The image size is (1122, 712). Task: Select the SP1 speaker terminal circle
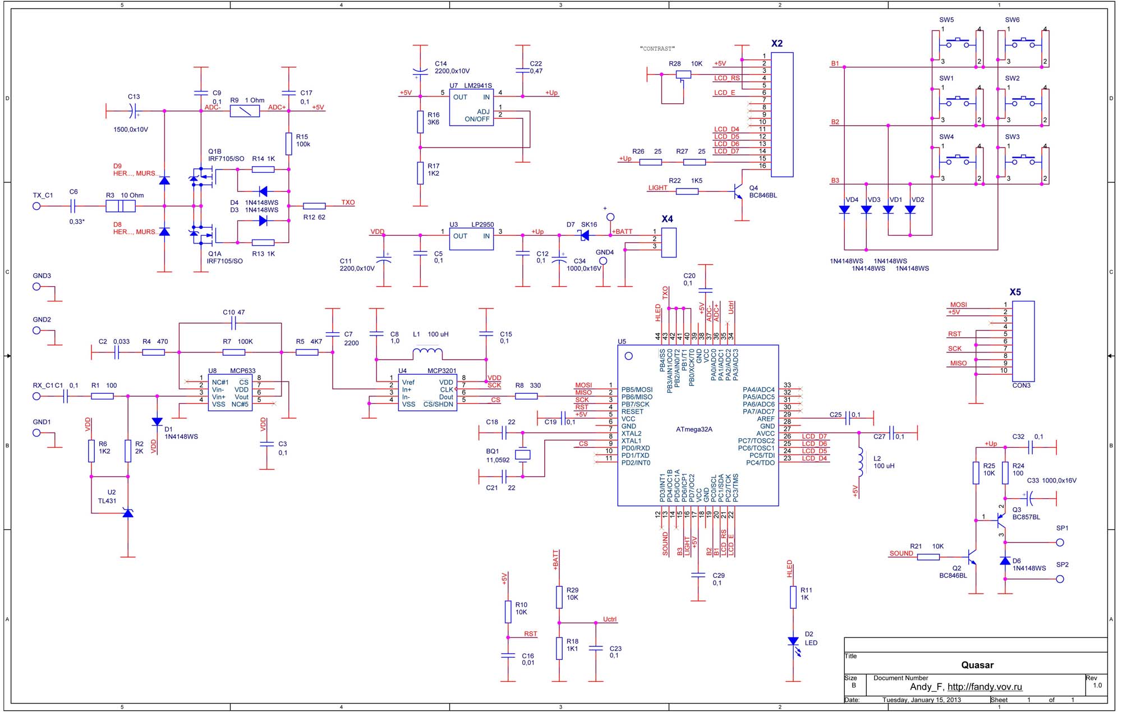click(x=1060, y=542)
